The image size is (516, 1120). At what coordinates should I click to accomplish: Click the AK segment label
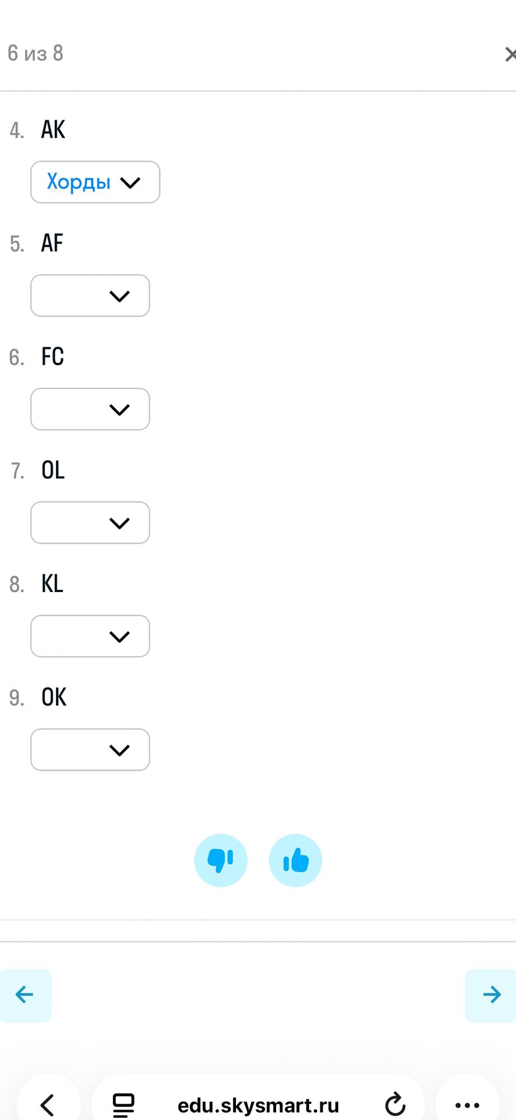(53, 129)
